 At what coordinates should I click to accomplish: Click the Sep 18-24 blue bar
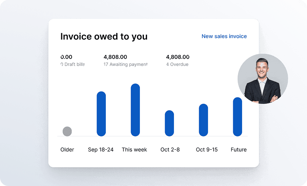click(x=101, y=114)
